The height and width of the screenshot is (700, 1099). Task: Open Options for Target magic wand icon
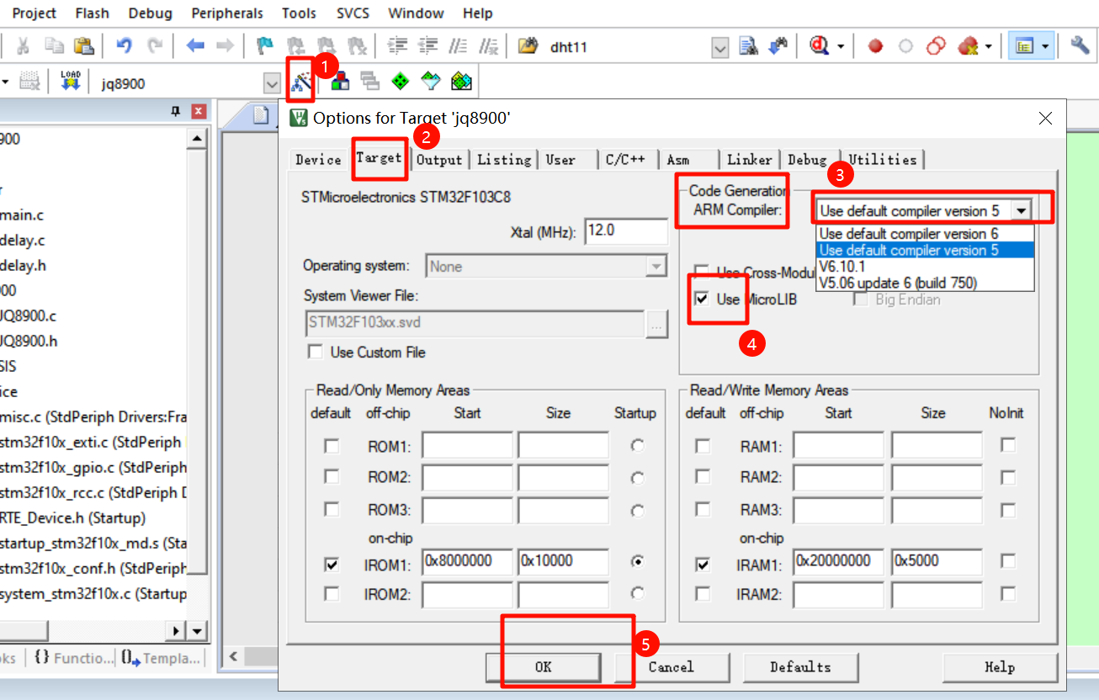tap(300, 82)
